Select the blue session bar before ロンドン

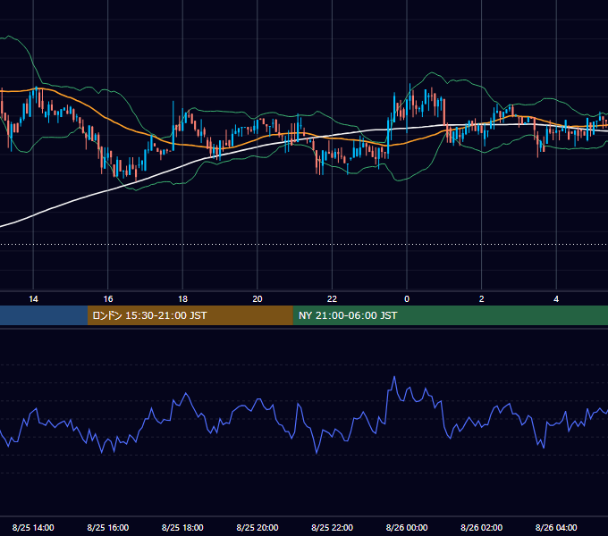[44, 315]
